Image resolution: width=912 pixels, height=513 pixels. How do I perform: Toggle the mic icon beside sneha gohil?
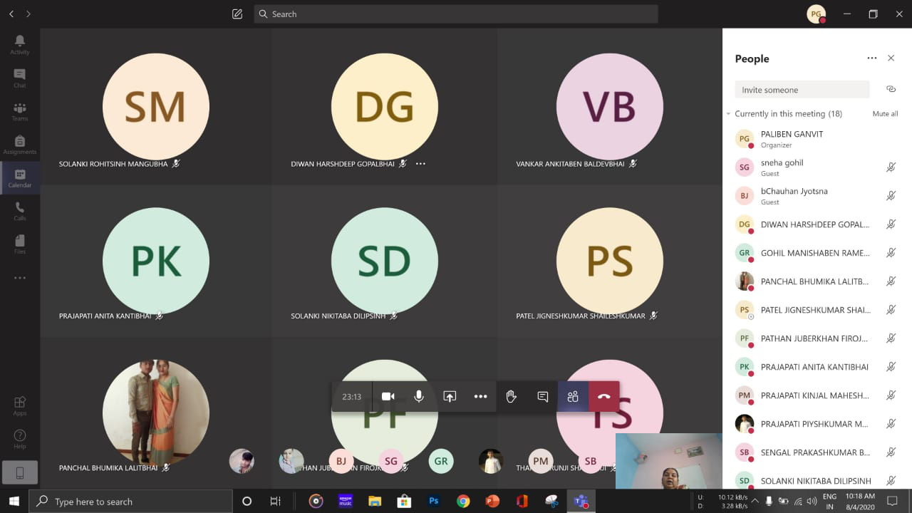pos(891,167)
